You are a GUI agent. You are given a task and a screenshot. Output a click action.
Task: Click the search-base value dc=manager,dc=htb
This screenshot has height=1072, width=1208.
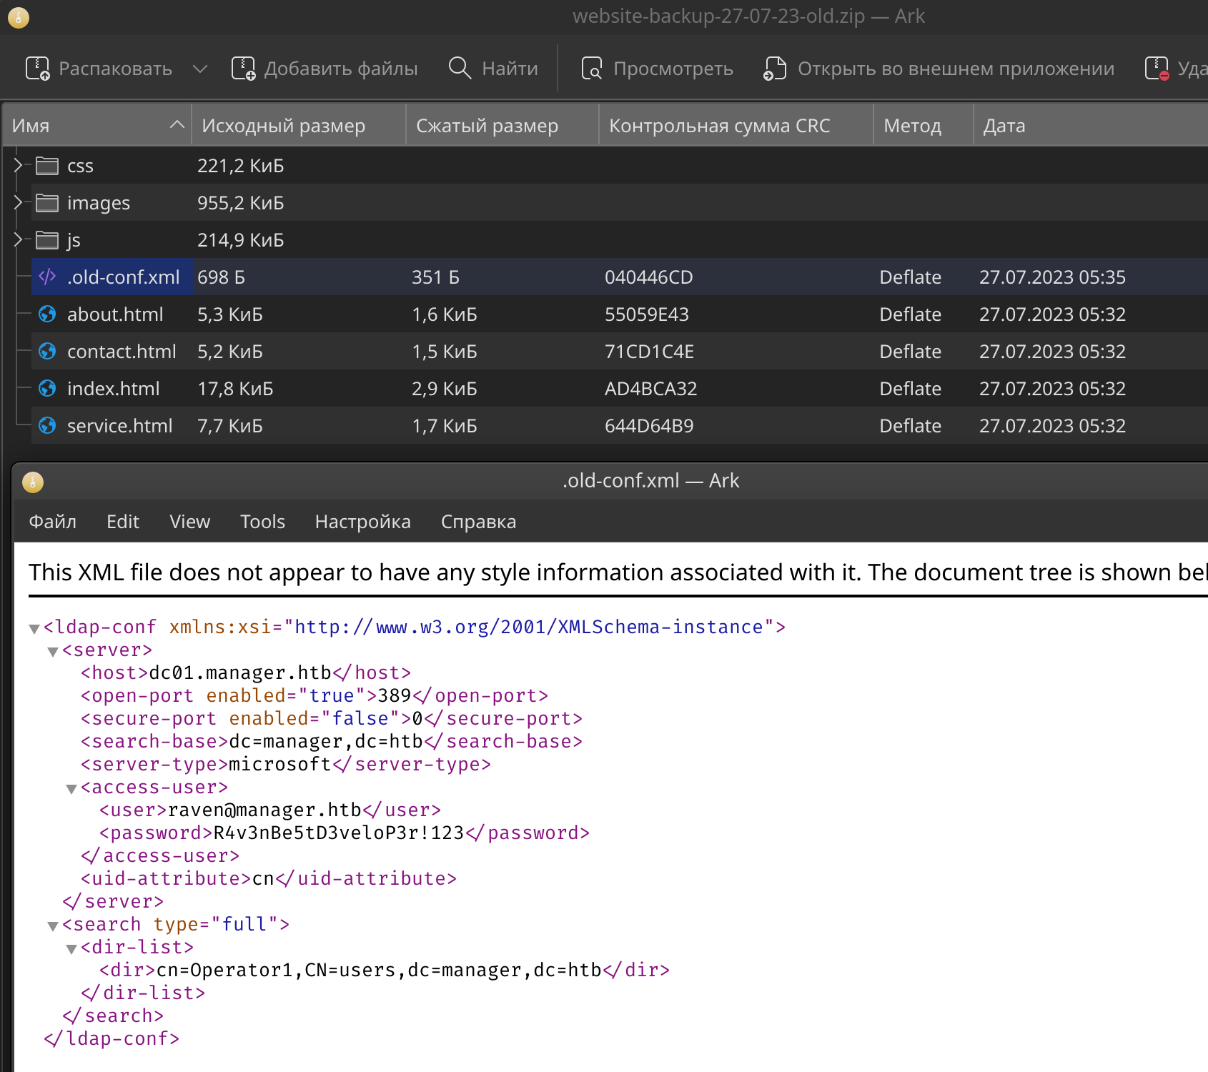pos(326,741)
